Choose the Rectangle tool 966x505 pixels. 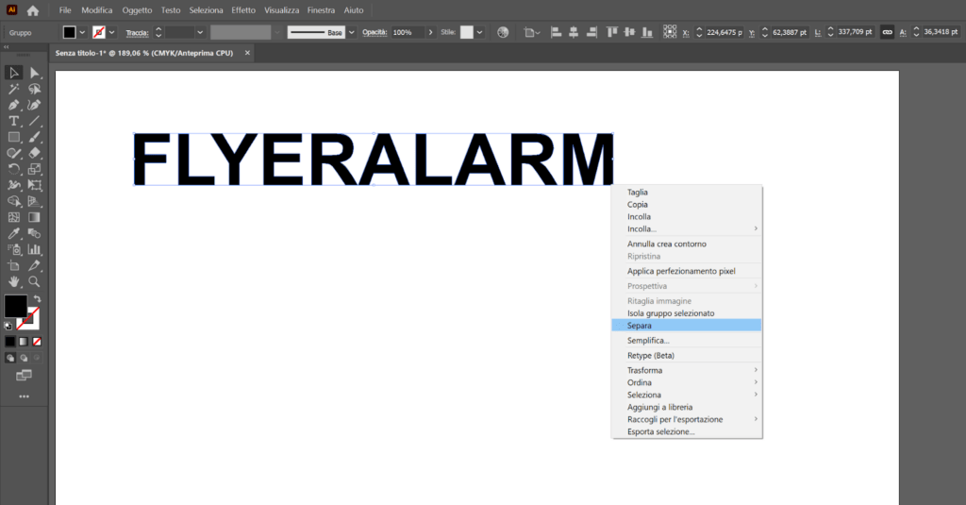click(x=14, y=137)
